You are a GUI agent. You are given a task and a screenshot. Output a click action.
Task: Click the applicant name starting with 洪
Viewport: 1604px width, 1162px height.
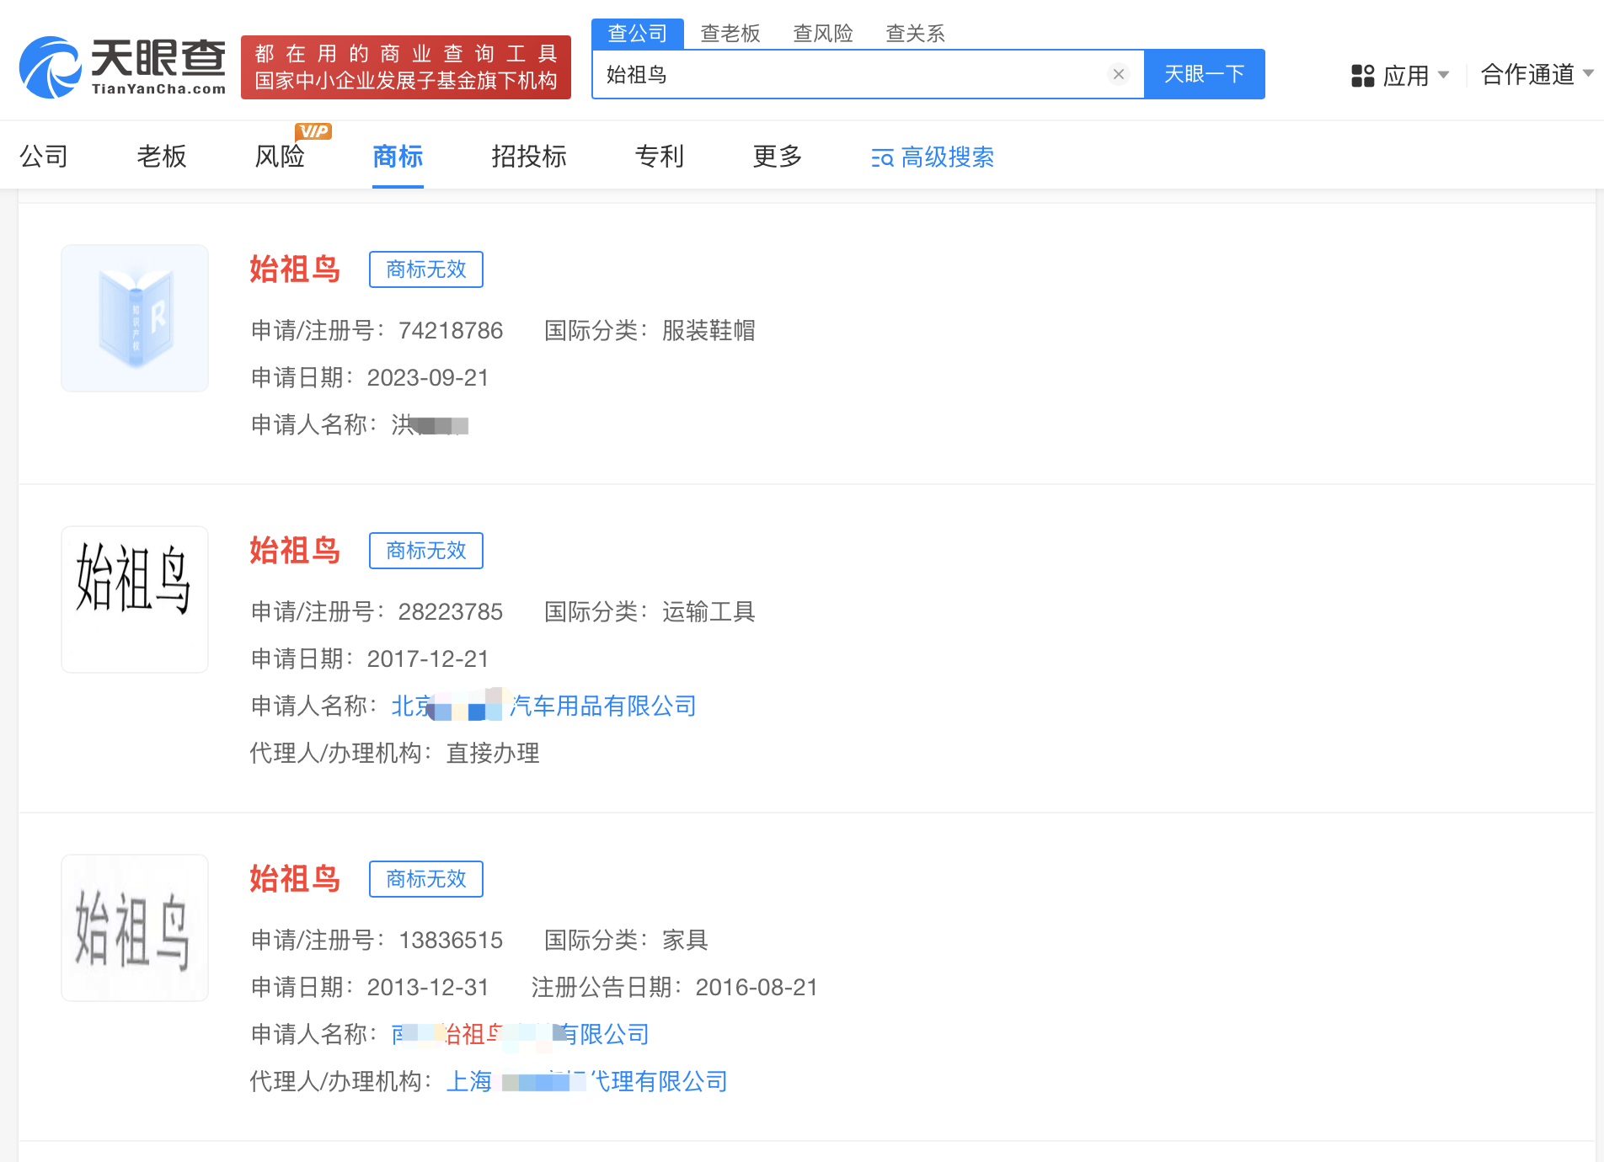(x=430, y=424)
